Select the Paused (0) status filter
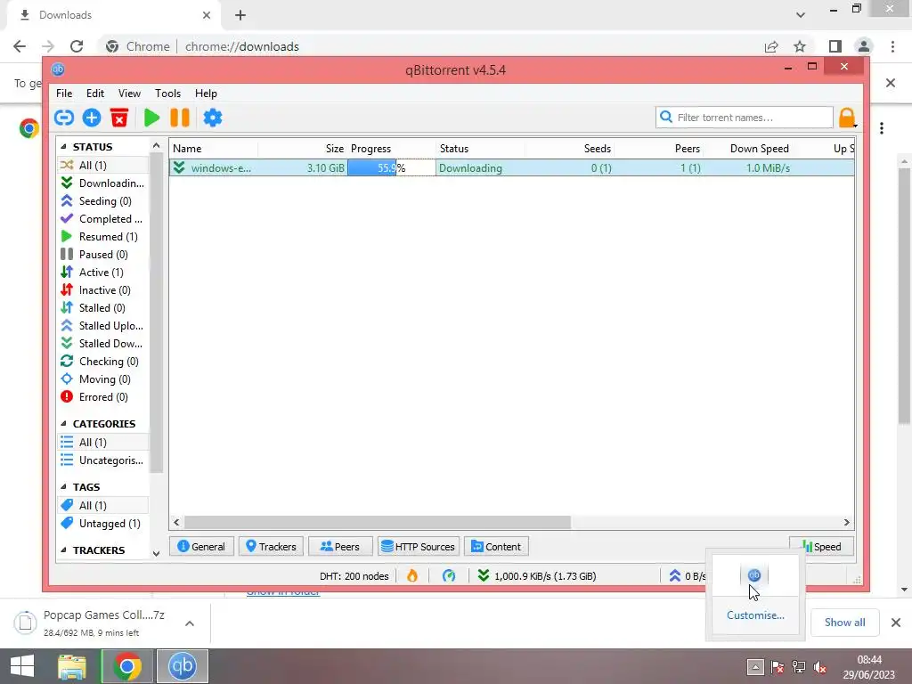The width and height of the screenshot is (912, 684). (102, 255)
